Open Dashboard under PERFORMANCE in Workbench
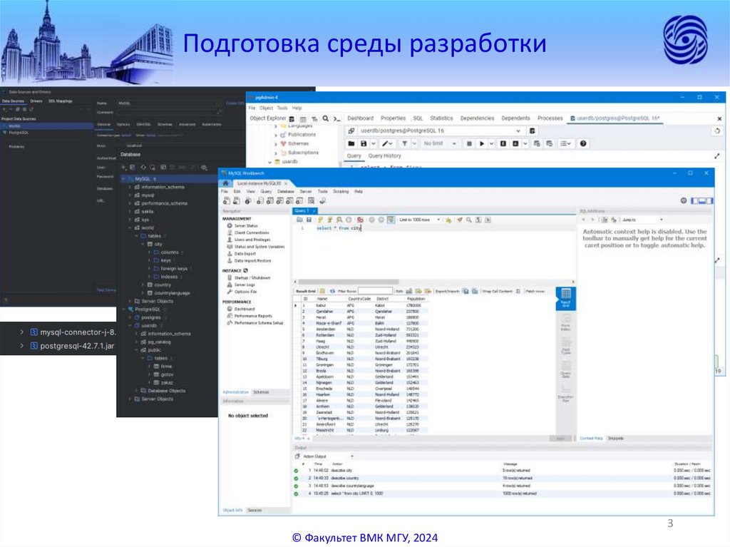 coord(245,309)
